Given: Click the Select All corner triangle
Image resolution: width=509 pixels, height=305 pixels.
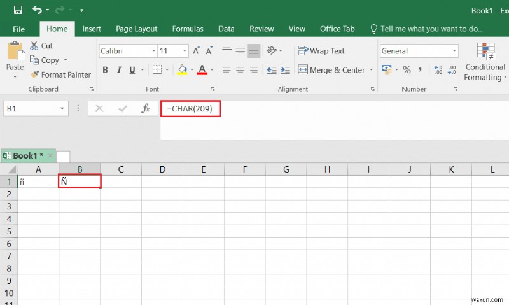Looking at the screenshot, I should pyautogui.click(x=11, y=169).
